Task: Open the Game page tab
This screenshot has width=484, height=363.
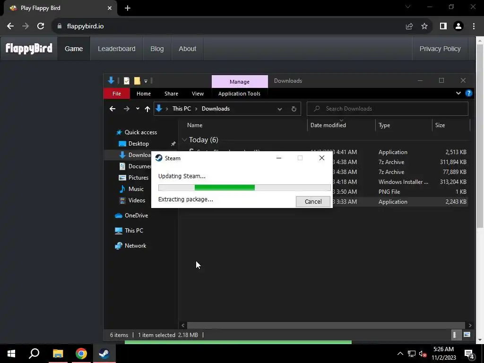Action: point(74,49)
